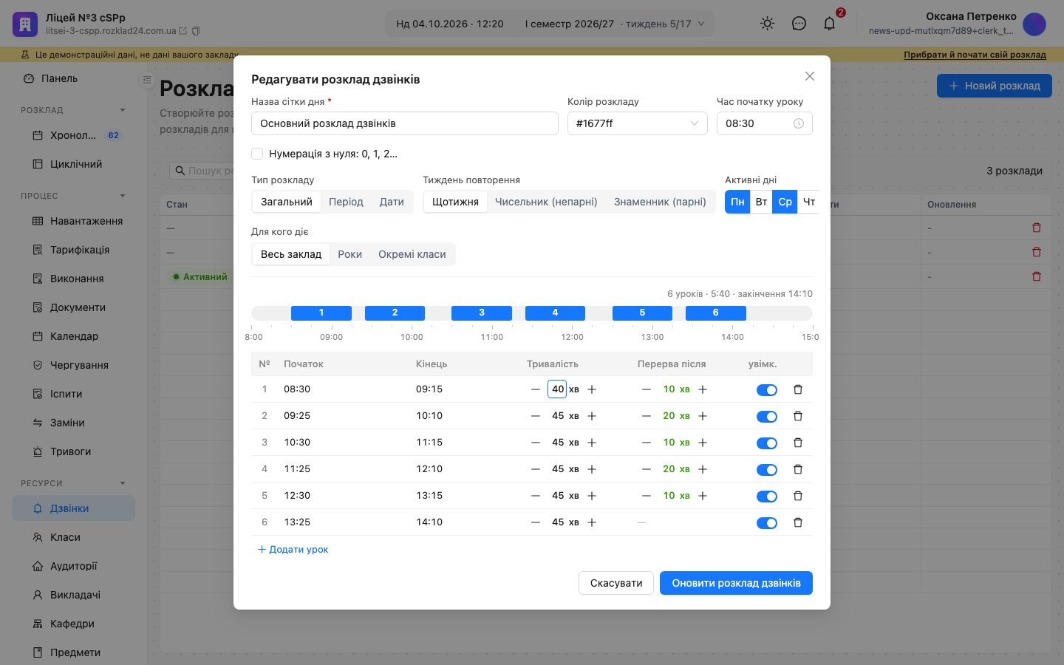Viewport: 1064px width, 665px height.
Task: Delete lesson 4 with its trash icon
Action: pyautogui.click(x=798, y=469)
